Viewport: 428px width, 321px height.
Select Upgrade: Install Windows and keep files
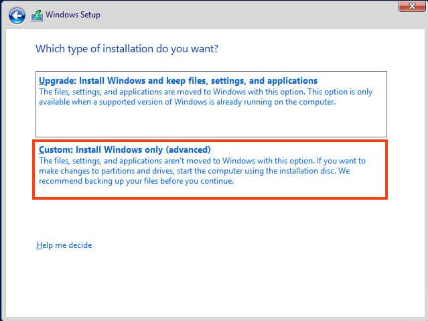(177, 80)
